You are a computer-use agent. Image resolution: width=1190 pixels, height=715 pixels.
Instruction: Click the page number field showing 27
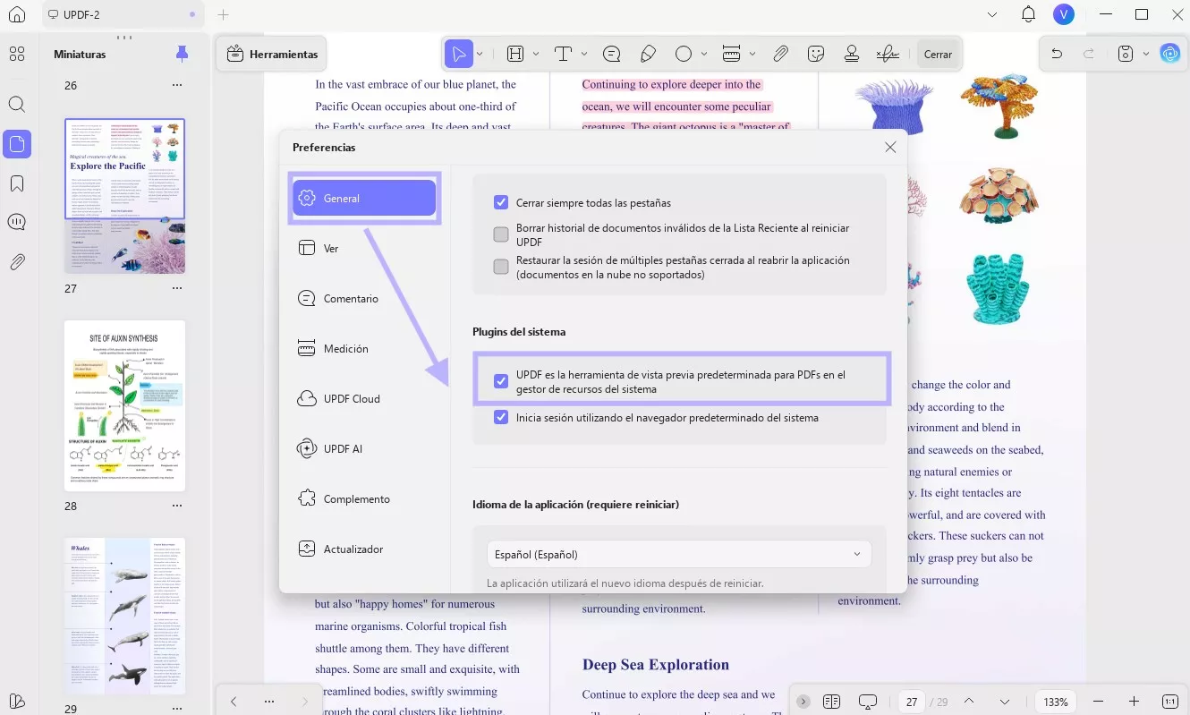(x=912, y=702)
